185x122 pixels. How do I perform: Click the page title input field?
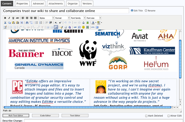[66, 11]
